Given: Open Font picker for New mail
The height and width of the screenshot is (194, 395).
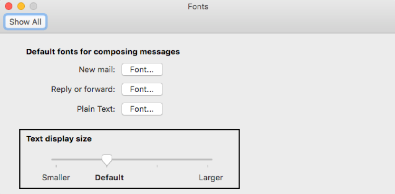Looking at the screenshot, I should 142,70.
